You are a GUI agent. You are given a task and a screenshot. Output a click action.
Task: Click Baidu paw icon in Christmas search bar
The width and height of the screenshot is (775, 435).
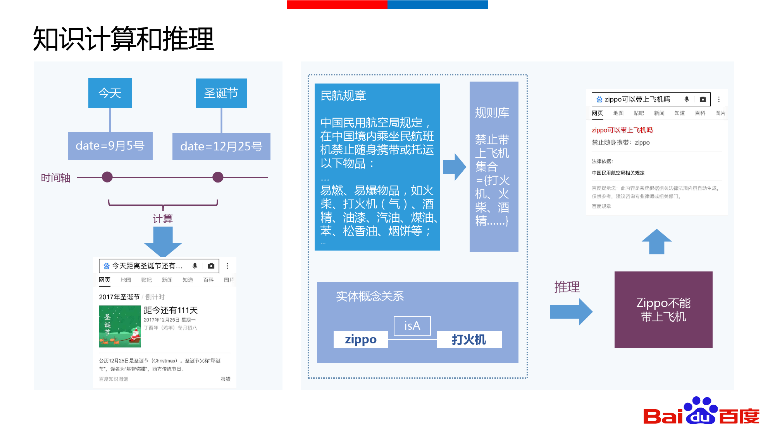point(107,266)
